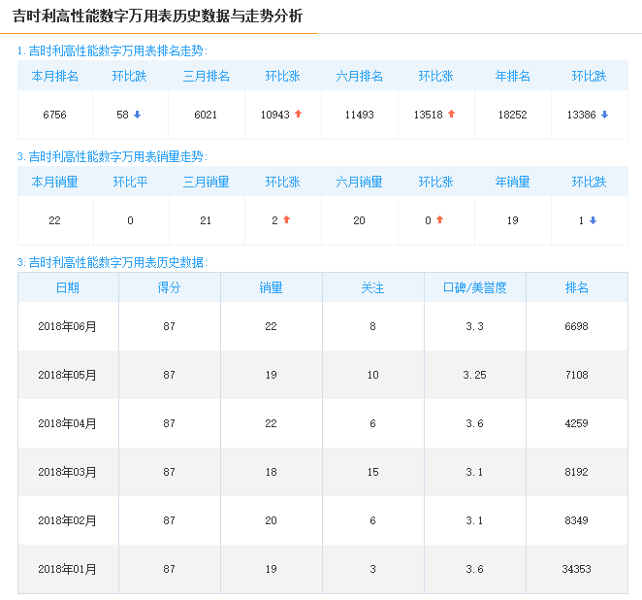Select rank 7108 in the May row
The height and width of the screenshot is (600, 642).
point(576,375)
